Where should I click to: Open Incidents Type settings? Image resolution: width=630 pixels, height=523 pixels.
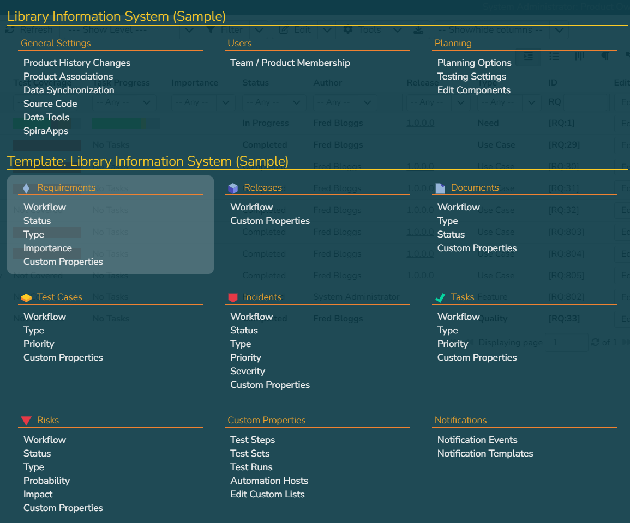241,344
